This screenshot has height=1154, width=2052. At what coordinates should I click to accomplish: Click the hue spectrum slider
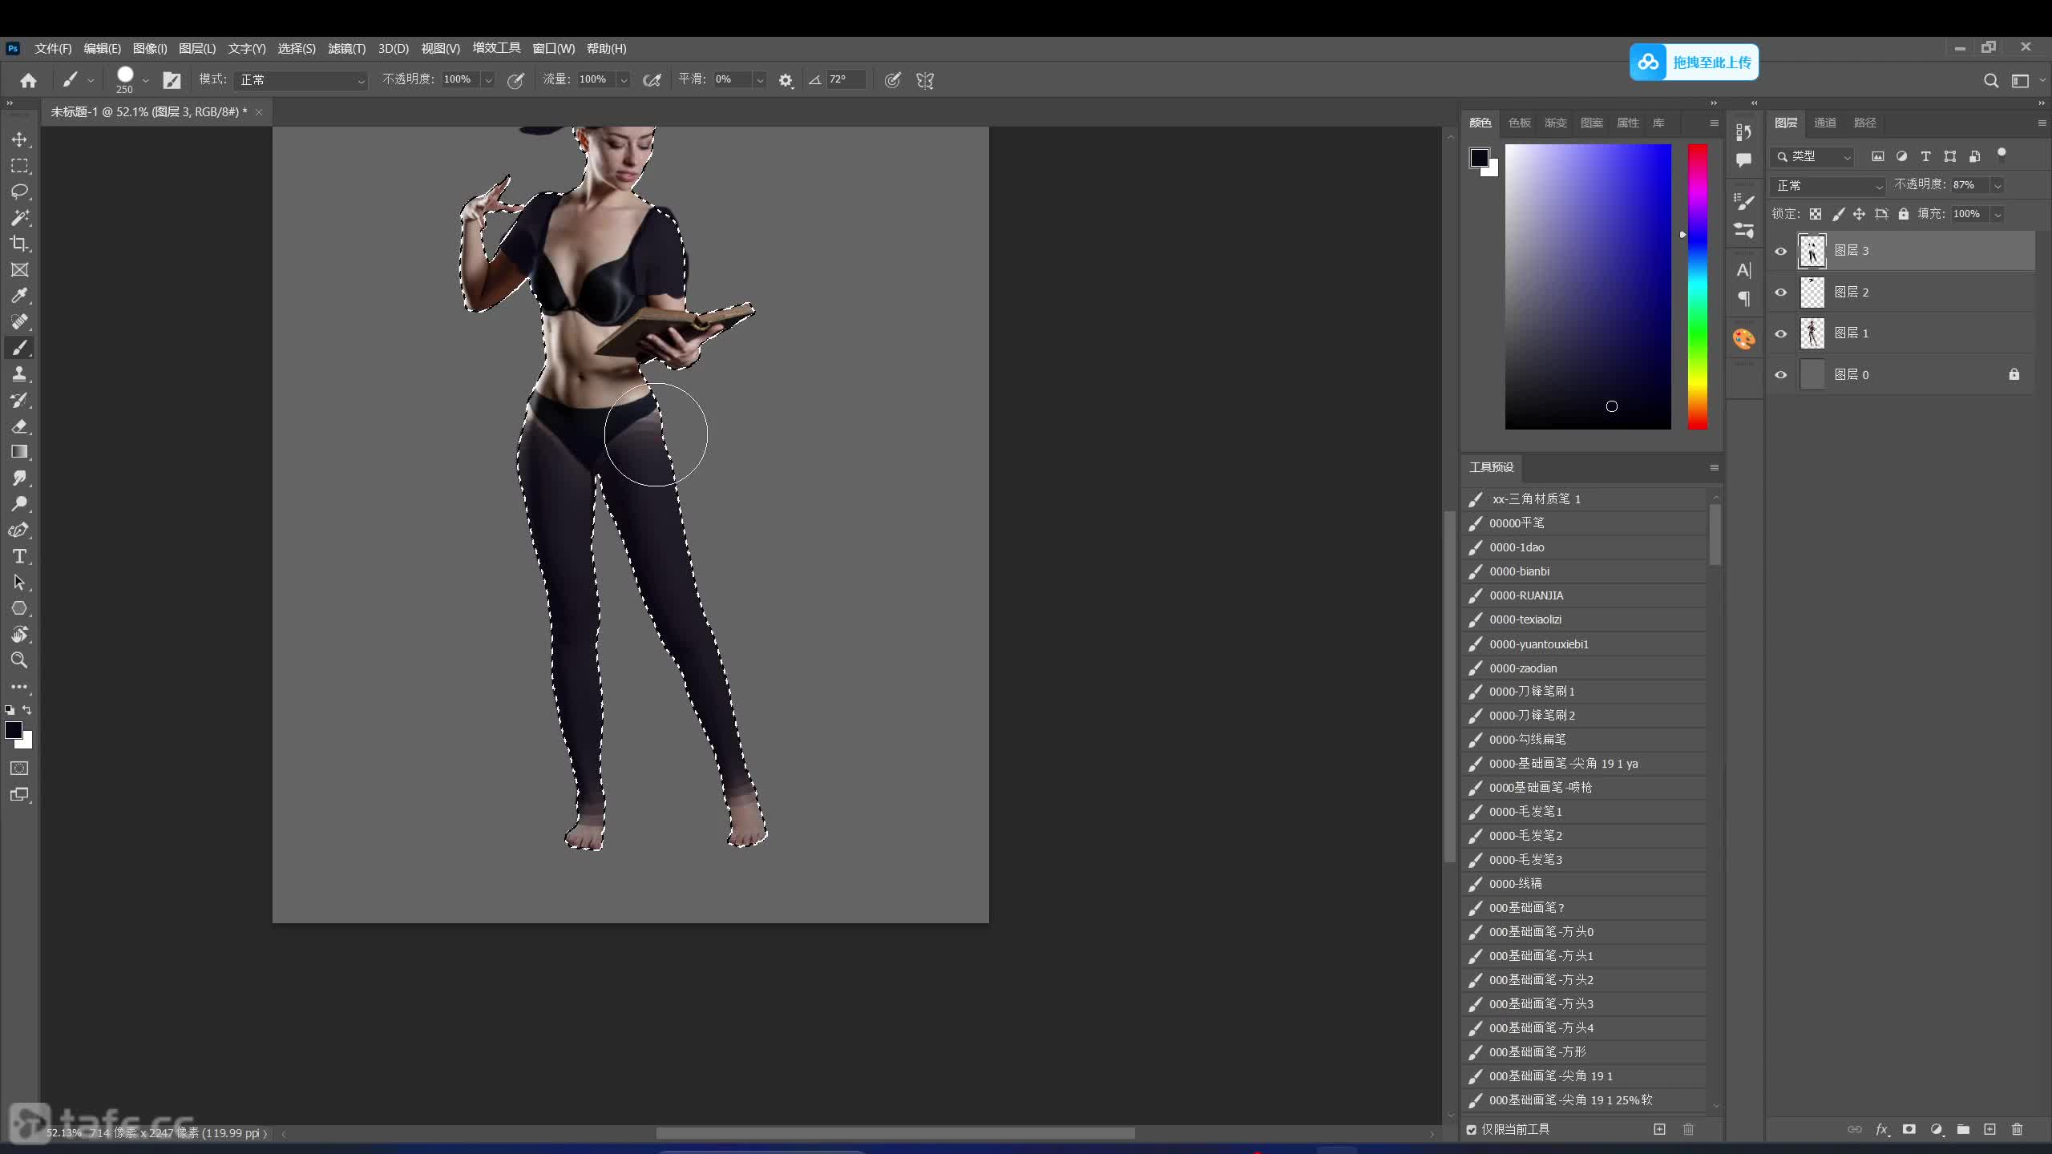(1698, 287)
